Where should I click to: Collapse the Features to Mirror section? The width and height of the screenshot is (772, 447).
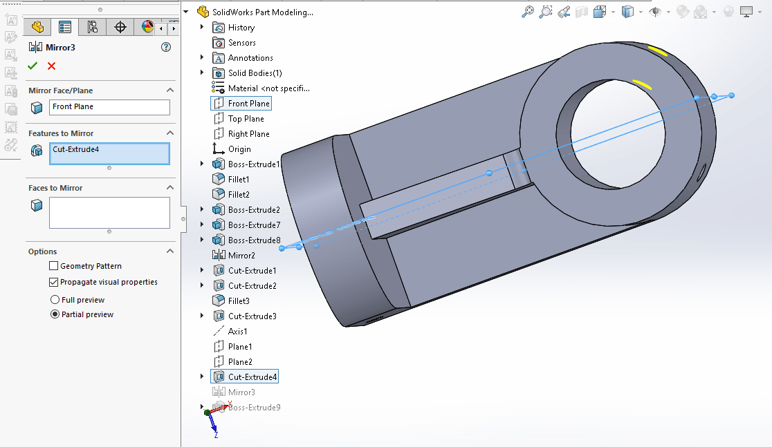tap(170, 133)
